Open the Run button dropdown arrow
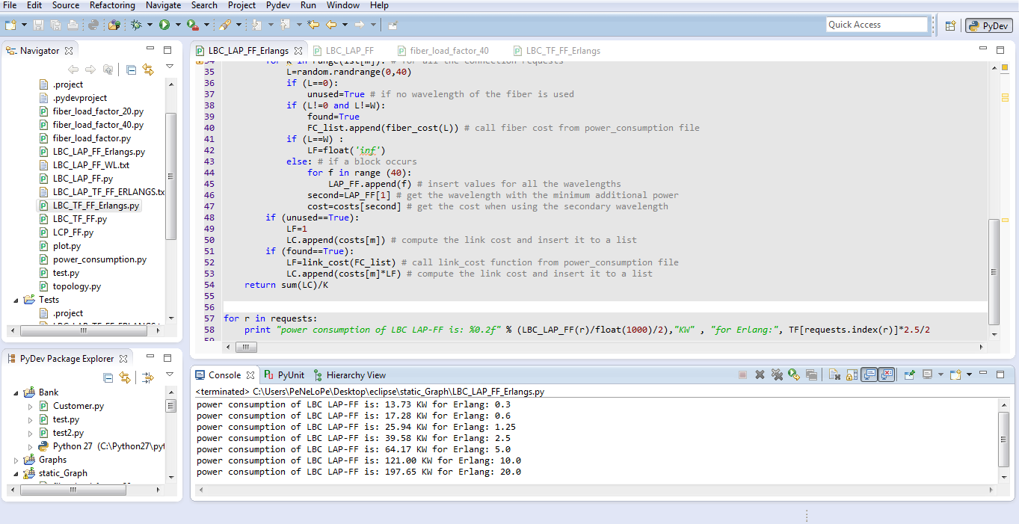 [x=178, y=25]
